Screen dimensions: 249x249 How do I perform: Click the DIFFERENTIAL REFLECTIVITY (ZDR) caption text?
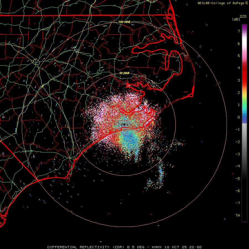[x=86, y=247]
